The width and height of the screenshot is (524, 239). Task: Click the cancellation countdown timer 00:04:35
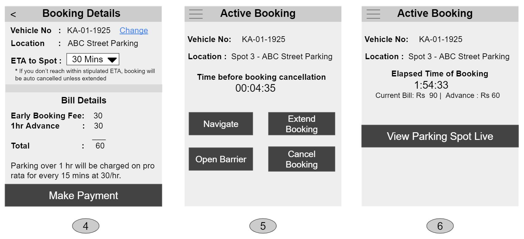click(256, 88)
